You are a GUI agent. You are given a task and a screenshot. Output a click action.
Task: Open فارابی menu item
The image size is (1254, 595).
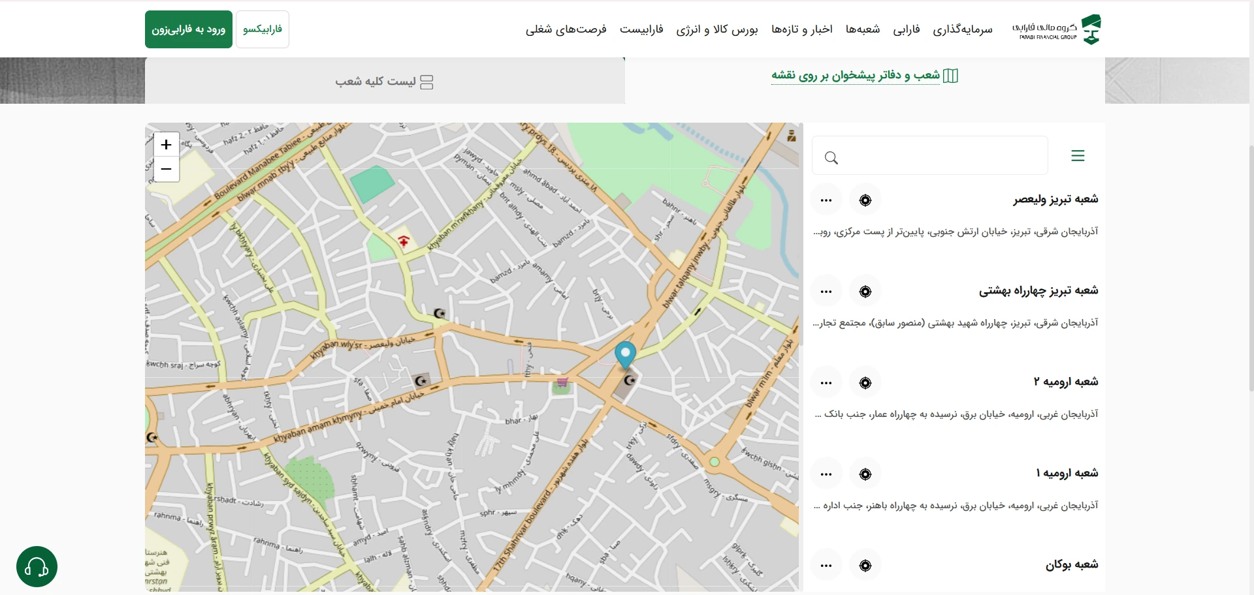click(907, 29)
